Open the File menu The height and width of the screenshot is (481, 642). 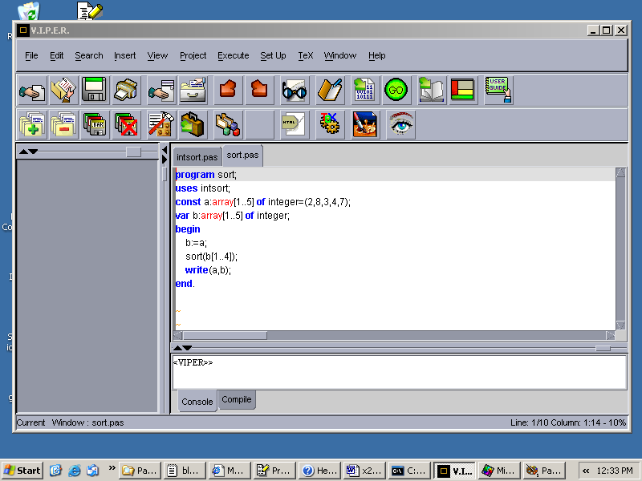coord(31,55)
